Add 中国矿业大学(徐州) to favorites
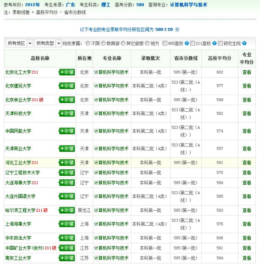The height and width of the screenshot is (268, 260). tap(67, 248)
